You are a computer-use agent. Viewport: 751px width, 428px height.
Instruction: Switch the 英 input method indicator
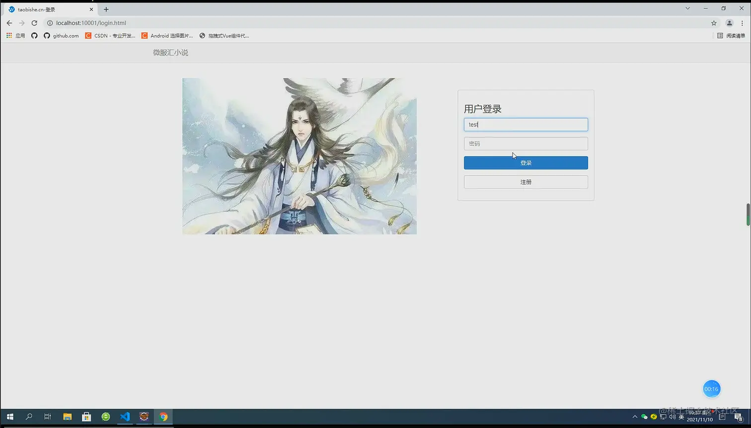(x=681, y=417)
